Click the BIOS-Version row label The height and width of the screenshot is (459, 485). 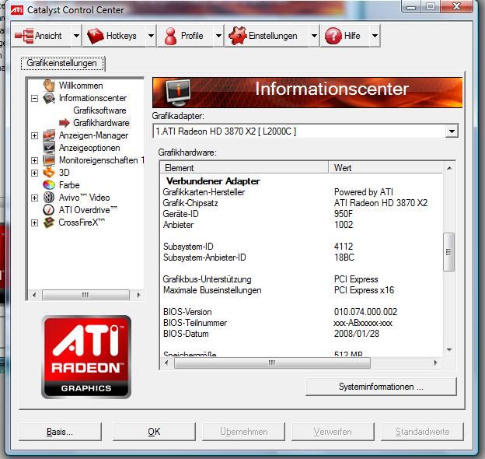(187, 312)
